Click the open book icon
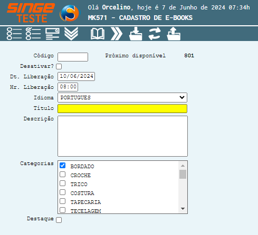The width and height of the screenshot is (258, 235). tap(98, 34)
